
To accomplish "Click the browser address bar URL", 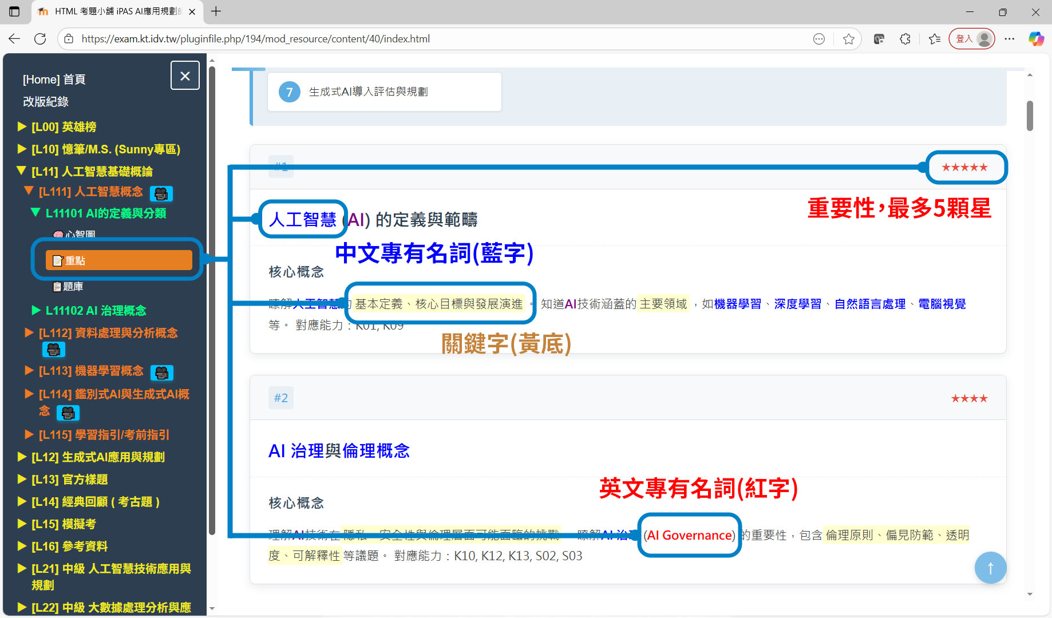I will [255, 39].
